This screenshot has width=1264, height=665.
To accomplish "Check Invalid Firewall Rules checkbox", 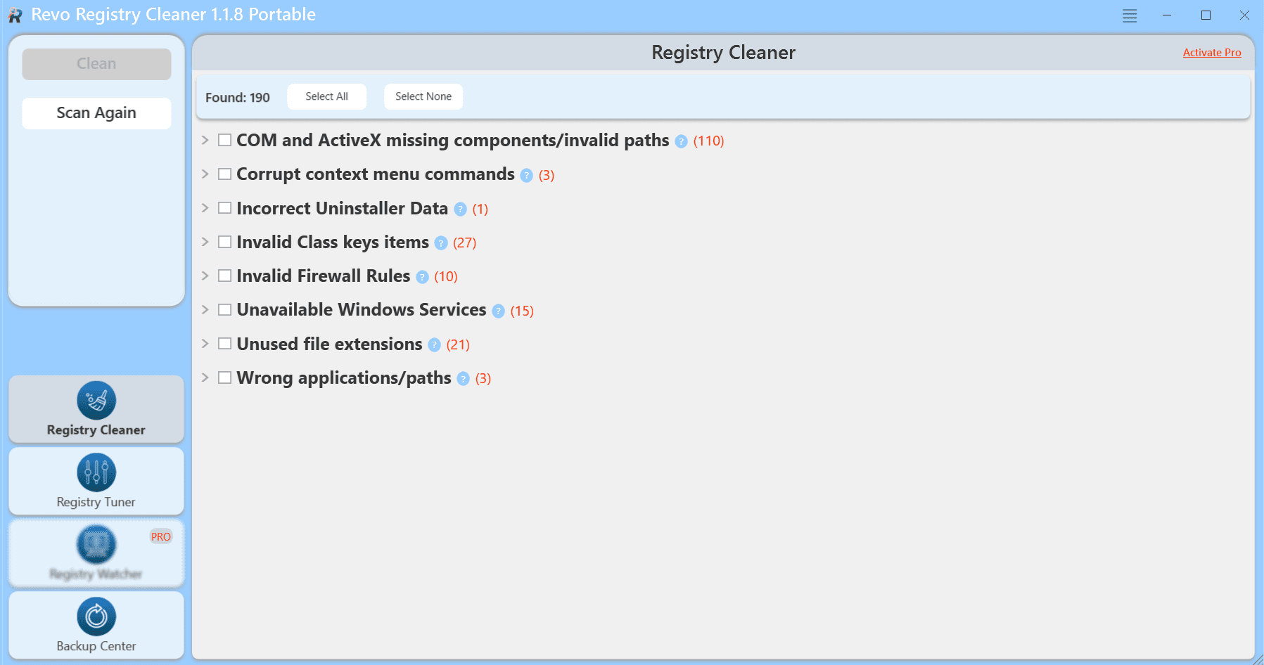I will click(x=224, y=276).
